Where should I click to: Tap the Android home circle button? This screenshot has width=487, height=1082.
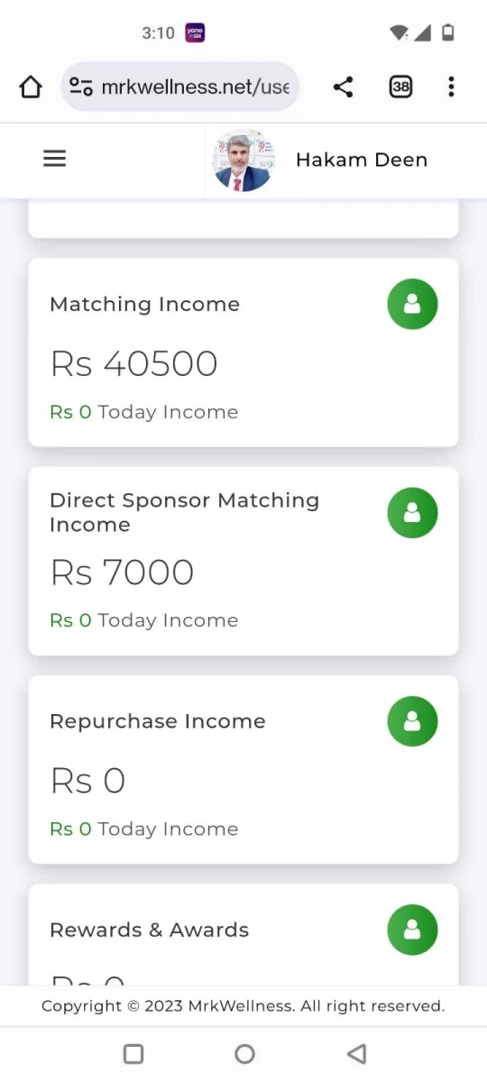[x=244, y=1053]
